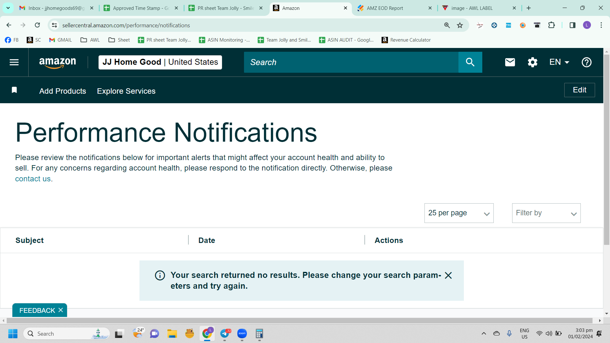Click the search magnifier button
The width and height of the screenshot is (610, 343).
click(470, 62)
